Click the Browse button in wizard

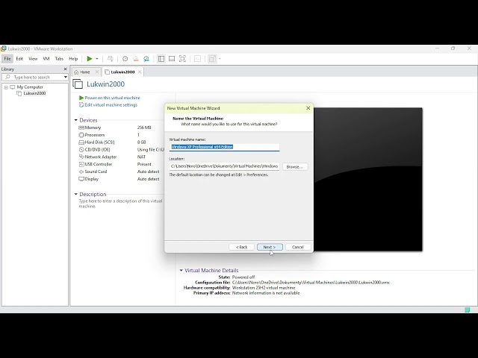pyautogui.click(x=295, y=167)
